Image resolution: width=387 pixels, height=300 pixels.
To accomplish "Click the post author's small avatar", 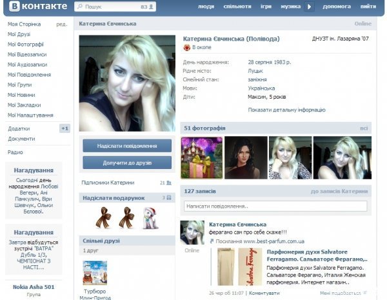I will (192, 232).
